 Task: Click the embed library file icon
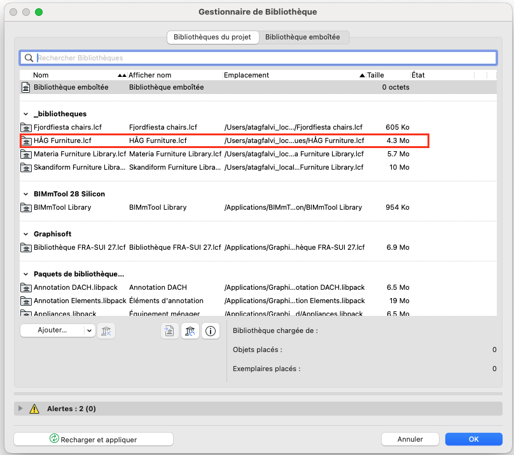point(169,331)
